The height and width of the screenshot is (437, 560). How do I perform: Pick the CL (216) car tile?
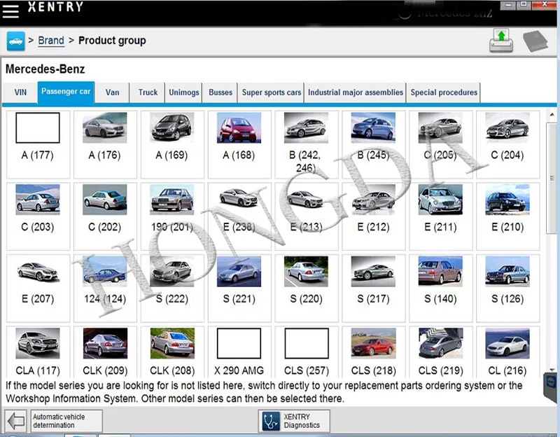pyautogui.click(x=508, y=352)
